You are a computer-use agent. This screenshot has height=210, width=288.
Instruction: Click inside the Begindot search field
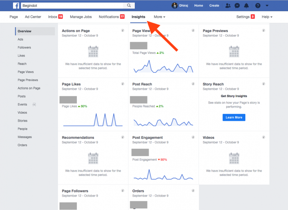pos(72,5)
